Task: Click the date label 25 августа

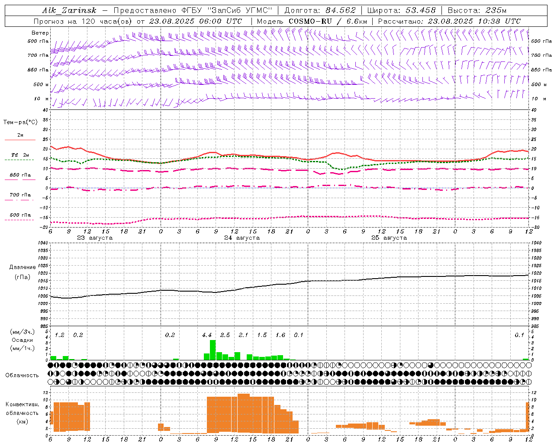Action: tap(389, 238)
